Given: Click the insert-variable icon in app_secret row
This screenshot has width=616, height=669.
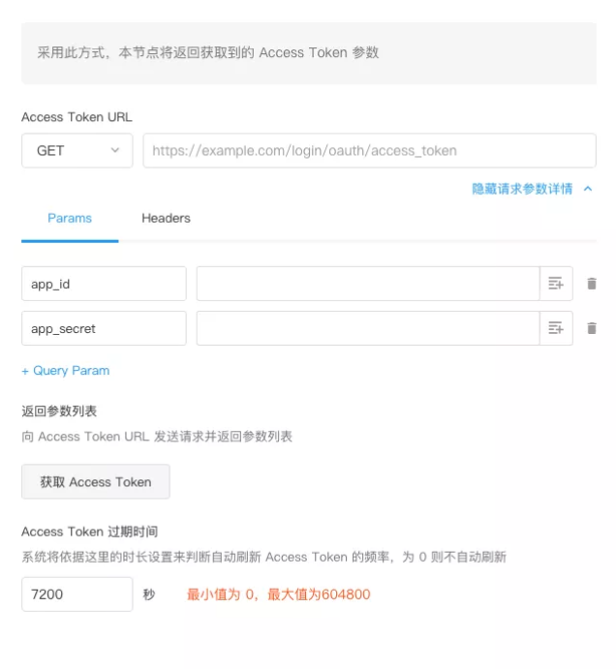Looking at the screenshot, I should 556,328.
